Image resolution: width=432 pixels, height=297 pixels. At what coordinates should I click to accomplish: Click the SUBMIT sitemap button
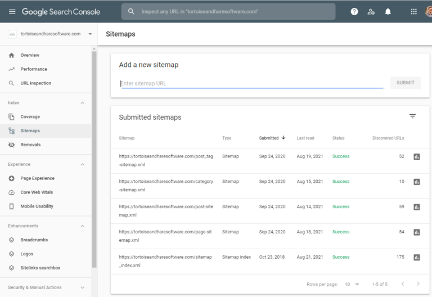click(406, 83)
